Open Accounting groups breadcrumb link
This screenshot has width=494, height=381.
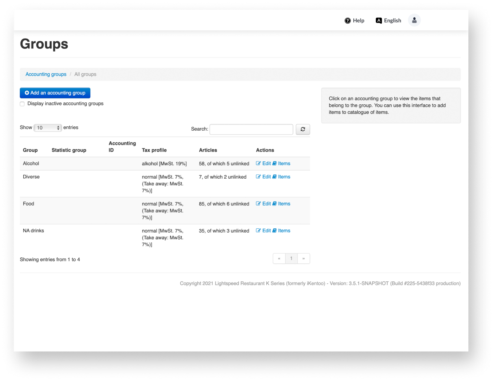[46, 74]
